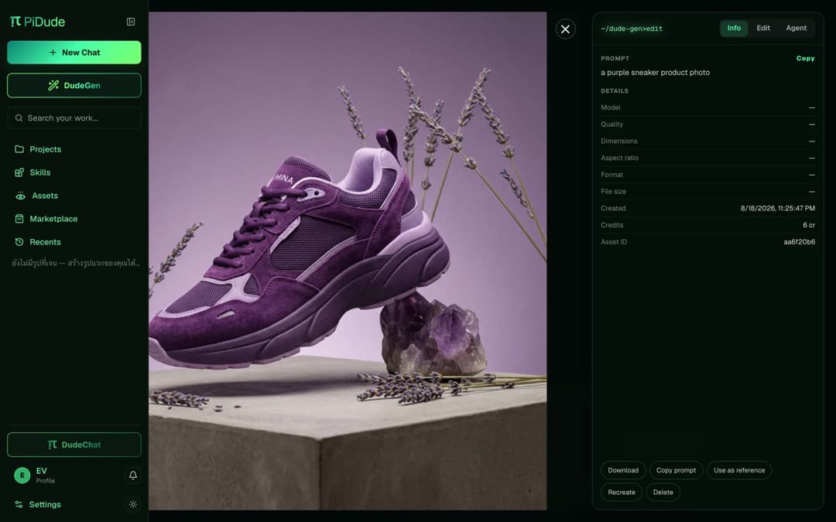This screenshot has height=522, width=836.
Task: Click the ~/dude-gen>edit path text
Action: 632,29
